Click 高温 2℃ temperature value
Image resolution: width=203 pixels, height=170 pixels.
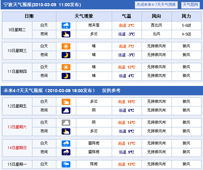[x=126, y=26]
